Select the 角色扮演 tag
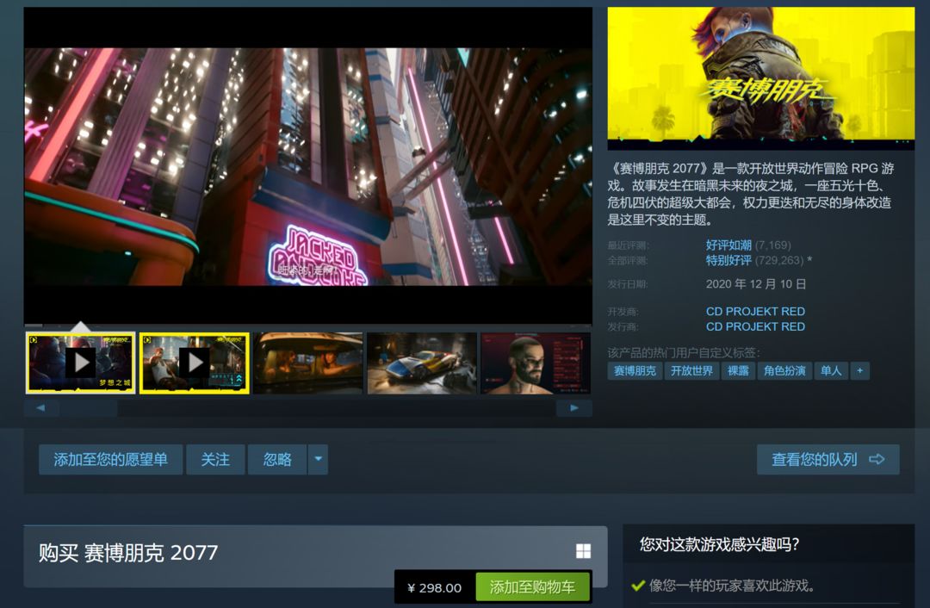This screenshot has height=608, width=930. 784,370
